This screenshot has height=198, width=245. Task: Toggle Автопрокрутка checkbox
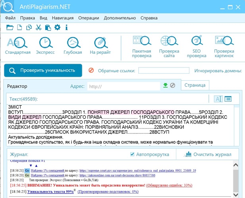click(132, 154)
